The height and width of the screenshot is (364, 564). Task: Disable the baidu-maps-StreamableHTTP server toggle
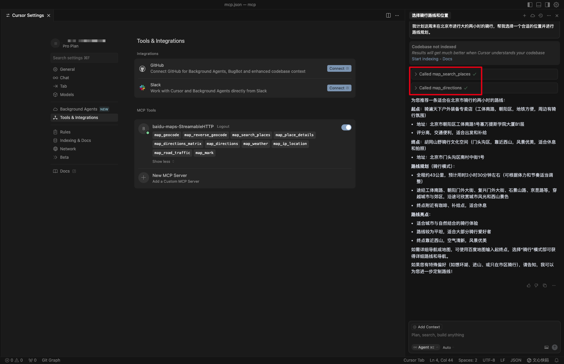(x=346, y=127)
